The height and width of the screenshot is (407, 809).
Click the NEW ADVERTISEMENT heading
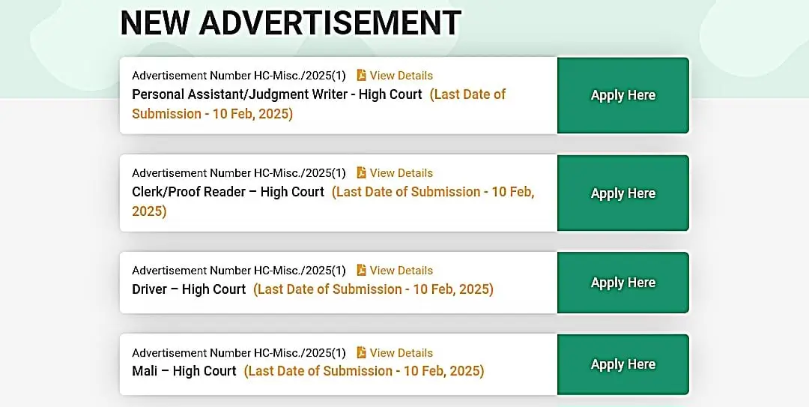point(291,22)
